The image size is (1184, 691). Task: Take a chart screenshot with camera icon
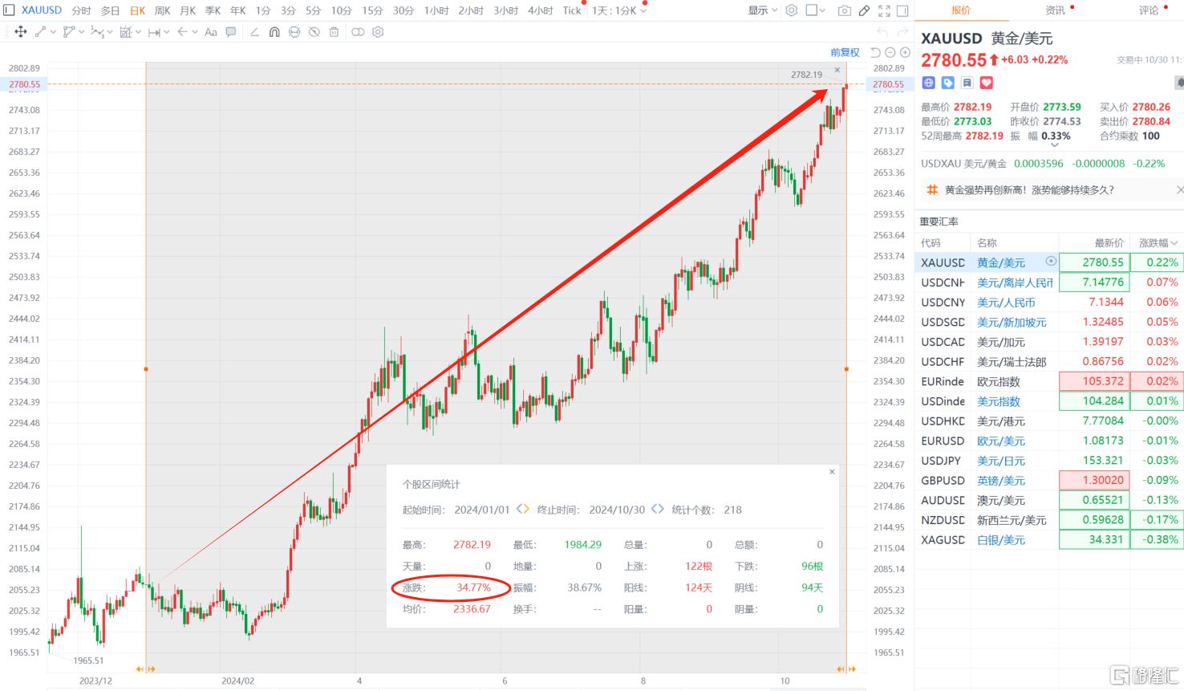coord(844,10)
